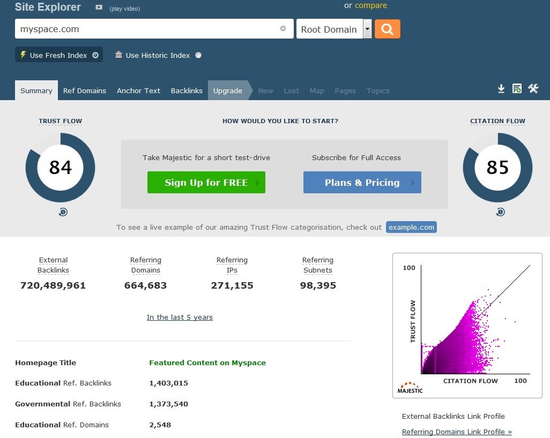This screenshot has height=438, width=550.
Task: Click Plans & Pricing button
Action: click(362, 182)
